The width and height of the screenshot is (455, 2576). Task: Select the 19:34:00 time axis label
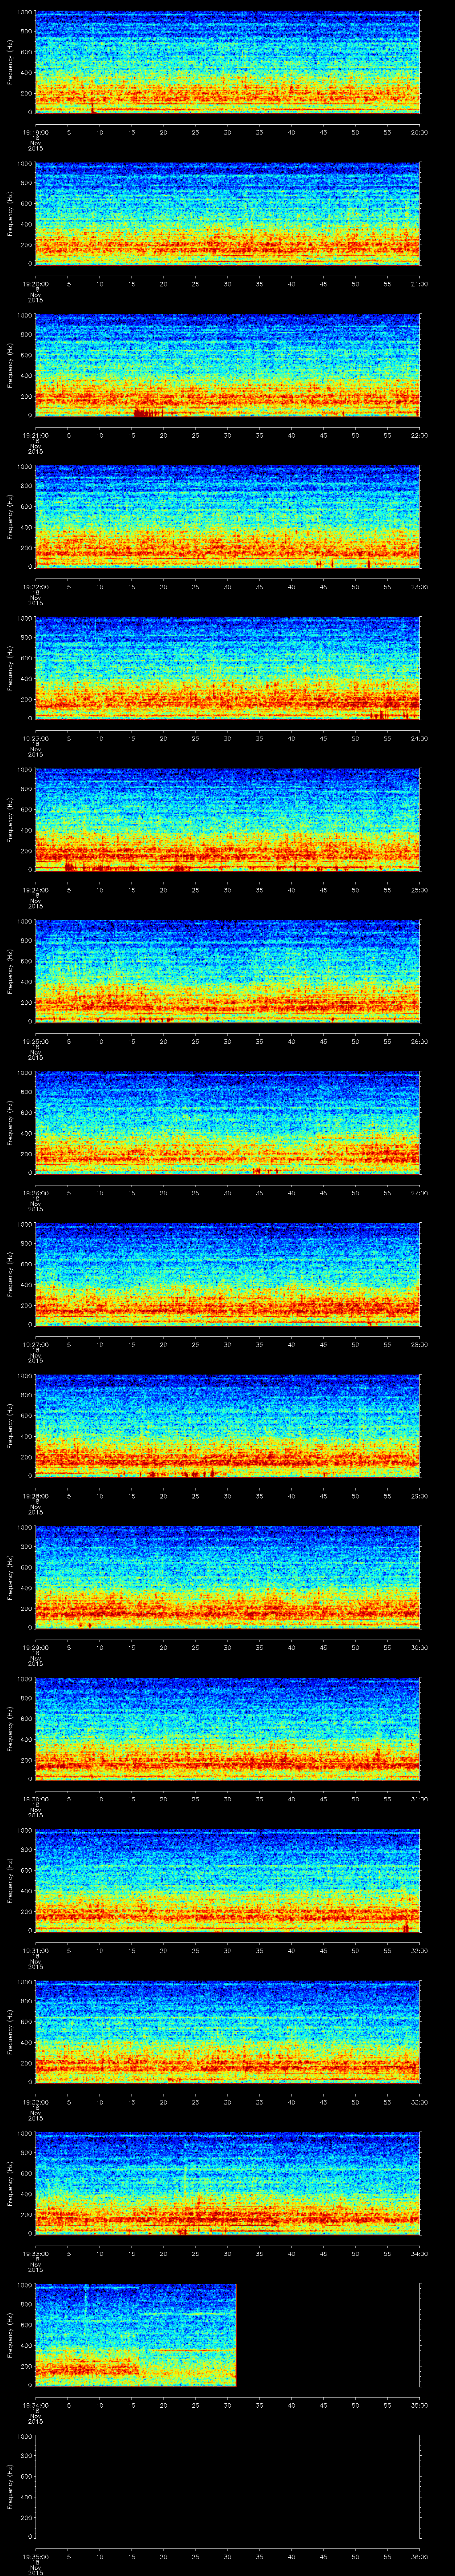35,2405
